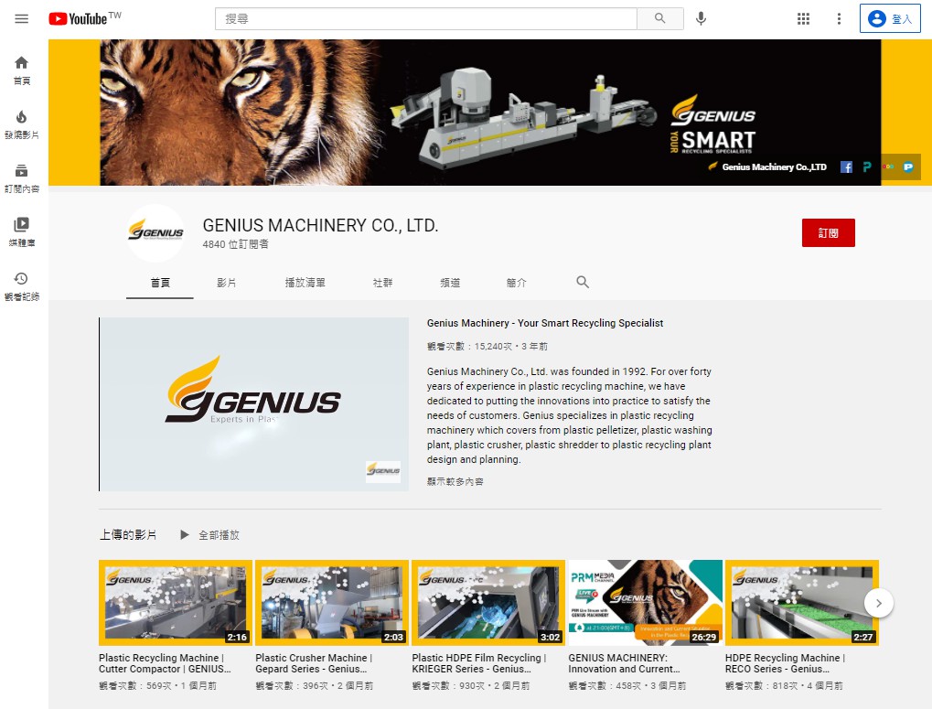Viewport: 932px width, 709px height.
Task: Open the 'Plastic HDPE Film Recycling' title
Action: pyautogui.click(x=479, y=663)
